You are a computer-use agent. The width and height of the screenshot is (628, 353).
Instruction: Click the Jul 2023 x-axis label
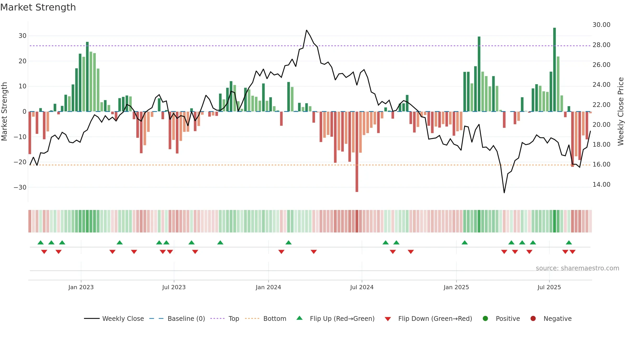[174, 287]
